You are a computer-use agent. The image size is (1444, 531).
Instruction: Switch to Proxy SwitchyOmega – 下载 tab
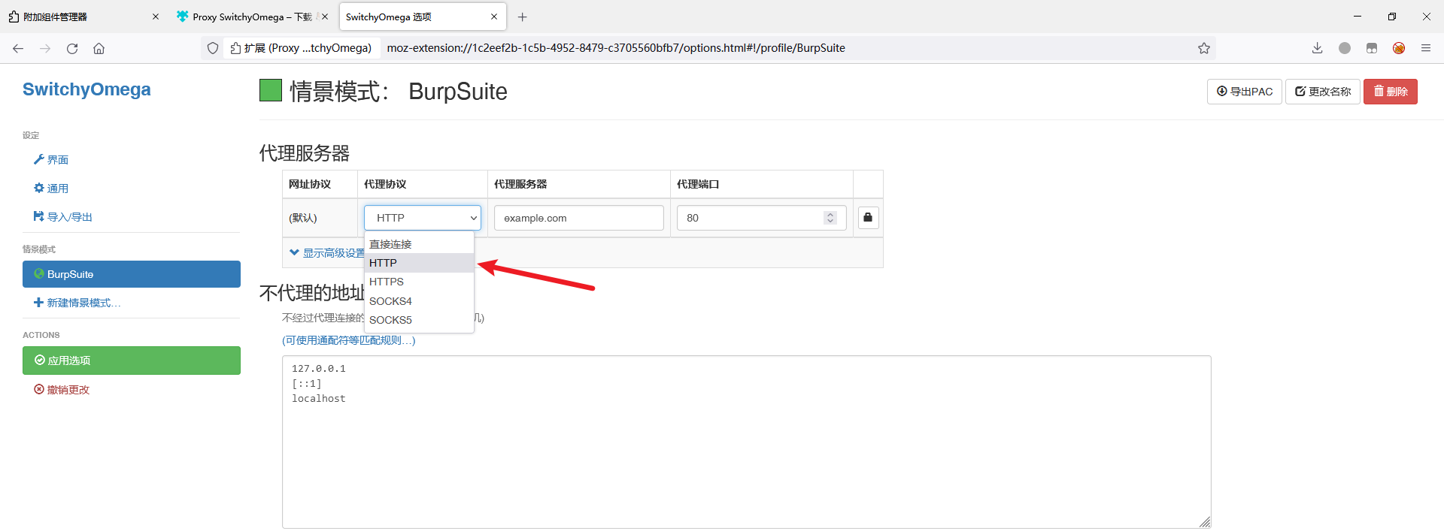pos(252,17)
